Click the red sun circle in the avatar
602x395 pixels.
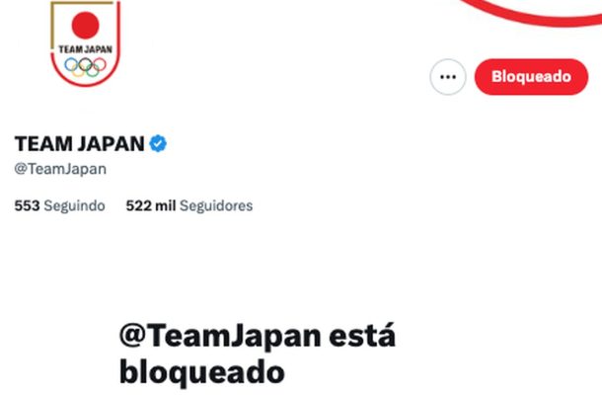[85, 26]
